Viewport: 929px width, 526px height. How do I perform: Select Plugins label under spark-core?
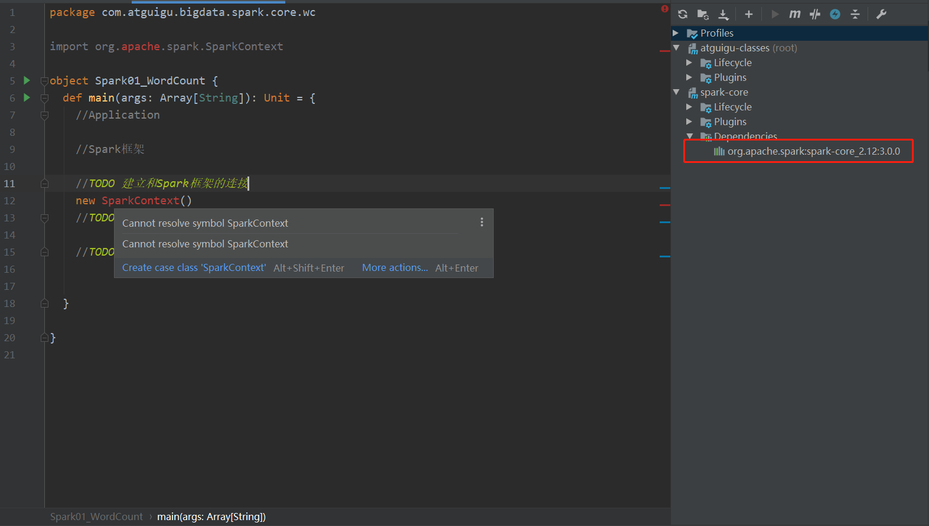tap(730, 122)
